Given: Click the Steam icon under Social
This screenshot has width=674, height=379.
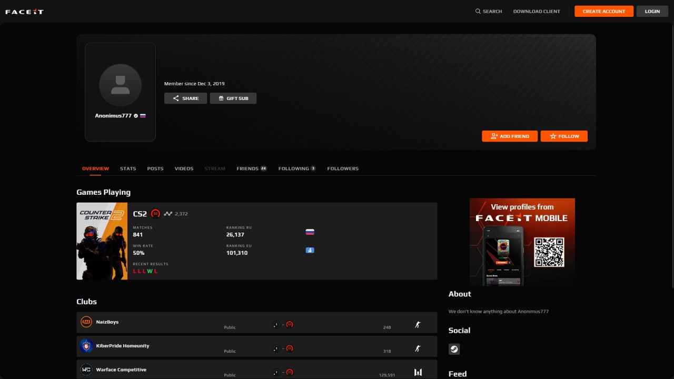Looking at the screenshot, I should tap(454, 349).
